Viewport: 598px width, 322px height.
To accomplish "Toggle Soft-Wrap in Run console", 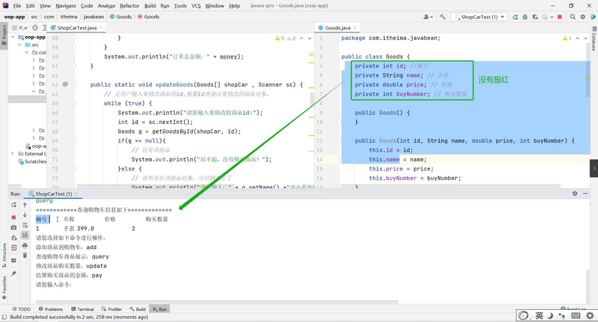I will pos(25,225).
